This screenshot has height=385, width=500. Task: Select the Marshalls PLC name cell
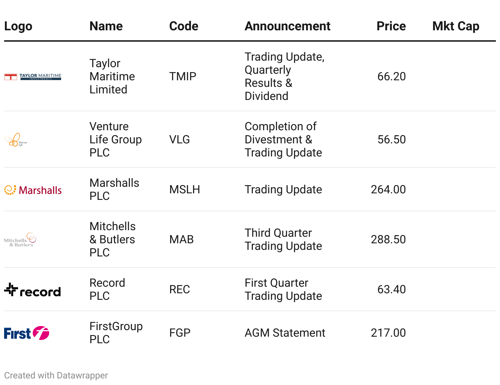tap(114, 190)
